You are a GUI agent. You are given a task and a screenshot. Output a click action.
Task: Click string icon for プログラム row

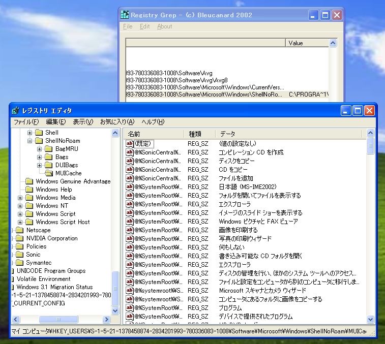point(130,308)
